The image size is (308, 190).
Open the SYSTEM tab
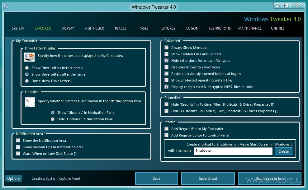click(18, 28)
